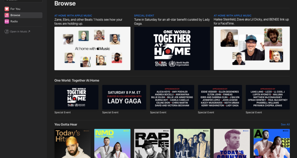
Task: Click the Browse music note icon
Action: (x=7, y=15)
